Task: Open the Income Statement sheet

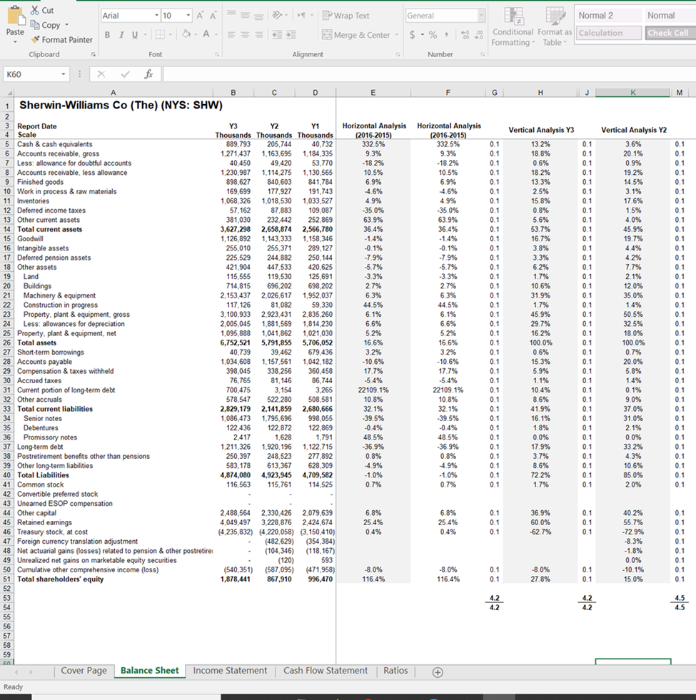Action: (230, 671)
